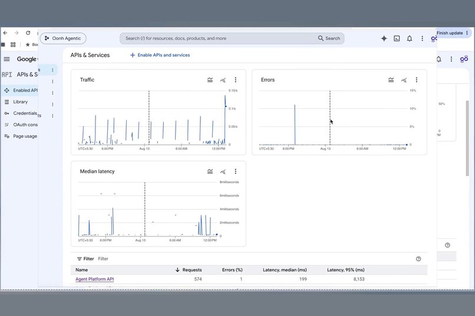Open metrics explorer icon on Traffic chart

coord(223,80)
